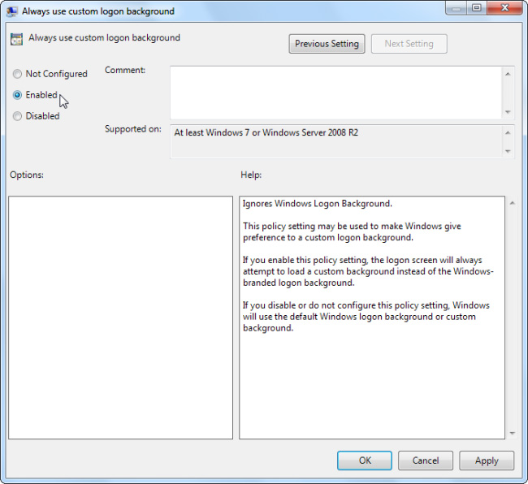
Task: Click the Options list box
Action: (x=120, y=318)
